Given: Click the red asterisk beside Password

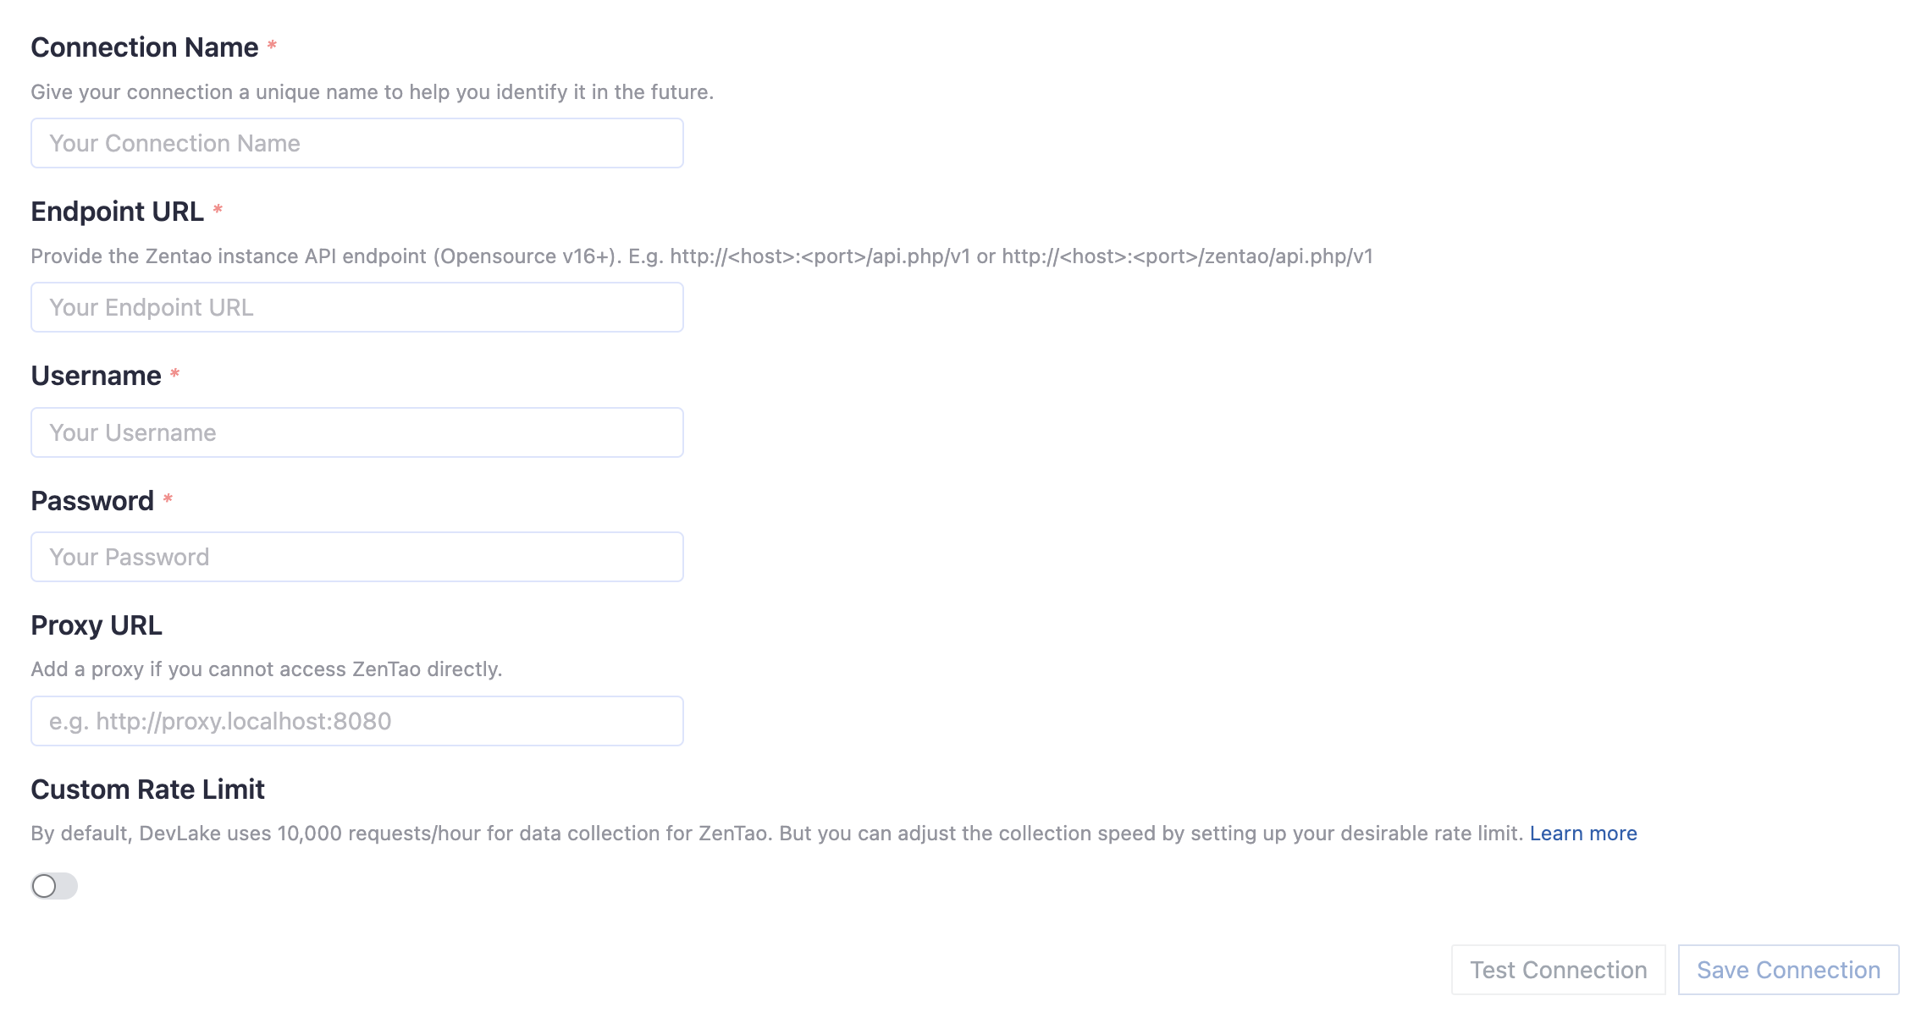Looking at the screenshot, I should click(168, 498).
